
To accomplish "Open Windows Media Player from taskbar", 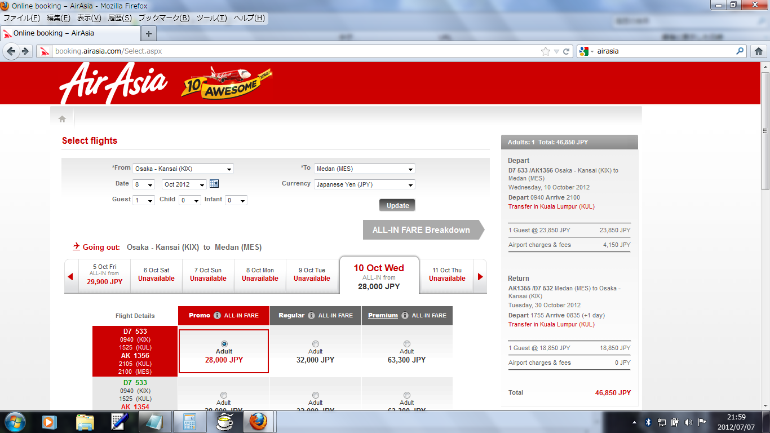I will pos(50,422).
